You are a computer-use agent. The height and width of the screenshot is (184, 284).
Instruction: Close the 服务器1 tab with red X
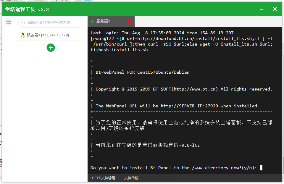coord(130,21)
